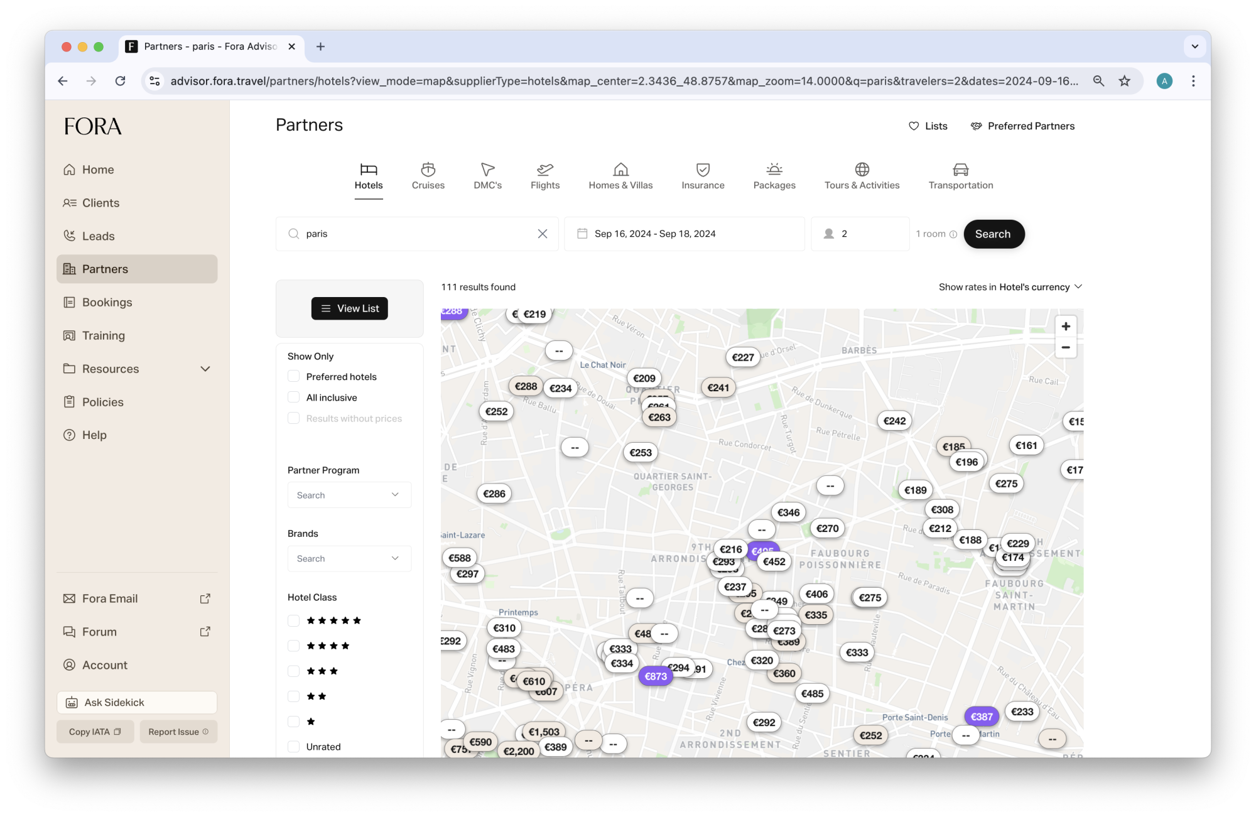Expand the Brands search dropdown

tap(349, 558)
